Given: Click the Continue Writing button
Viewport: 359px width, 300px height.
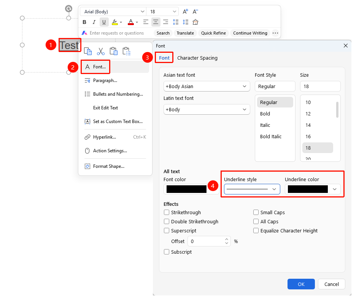Looking at the screenshot, I should point(250,33).
